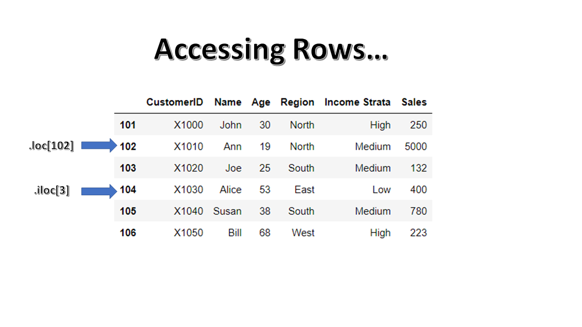Select row index 106
The width and height of the screenshot is (582, 327).
point(128,233)
